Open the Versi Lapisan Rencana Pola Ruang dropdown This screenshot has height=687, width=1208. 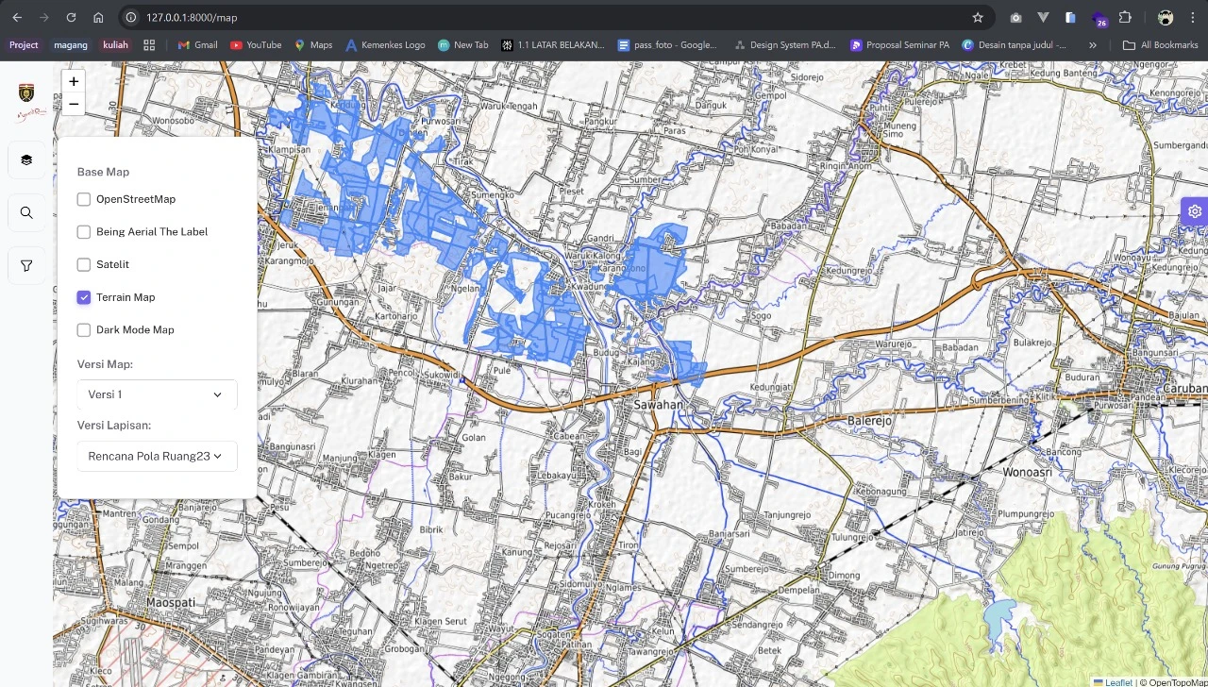click(157, 456)
